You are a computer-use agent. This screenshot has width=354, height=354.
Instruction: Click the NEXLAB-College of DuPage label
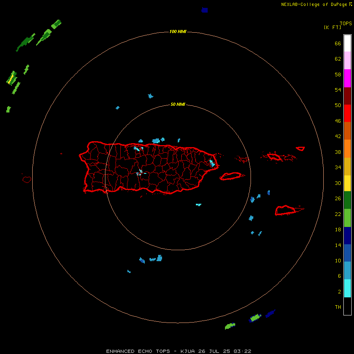coord(315,4)
